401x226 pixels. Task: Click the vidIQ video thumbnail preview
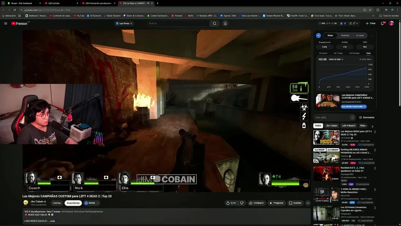click(327, 100)
